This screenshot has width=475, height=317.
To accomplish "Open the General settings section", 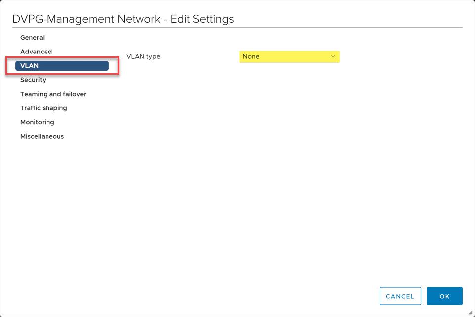I will click(32, 38).
